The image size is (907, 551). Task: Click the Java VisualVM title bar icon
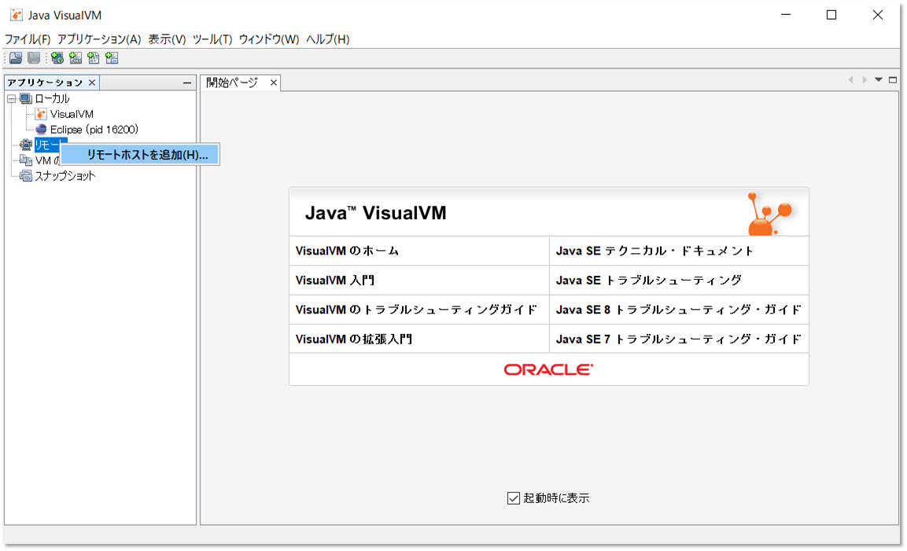tap(15, 14)
